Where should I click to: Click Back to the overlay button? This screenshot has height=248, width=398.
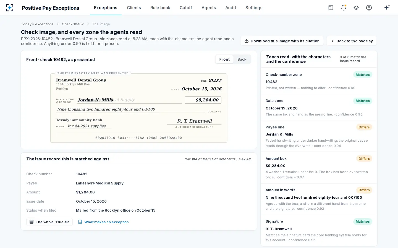click(x=352, y=41)
